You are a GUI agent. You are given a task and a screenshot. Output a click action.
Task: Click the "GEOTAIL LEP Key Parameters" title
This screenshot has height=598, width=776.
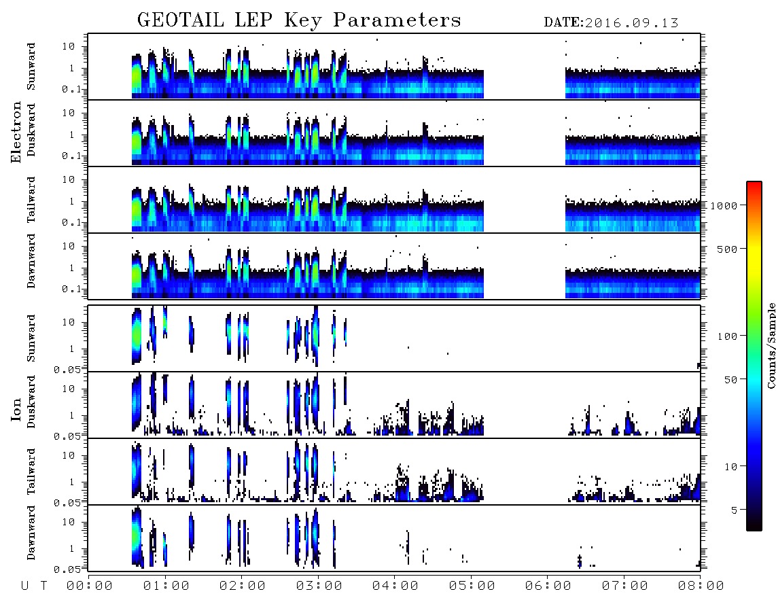point(299,21)
